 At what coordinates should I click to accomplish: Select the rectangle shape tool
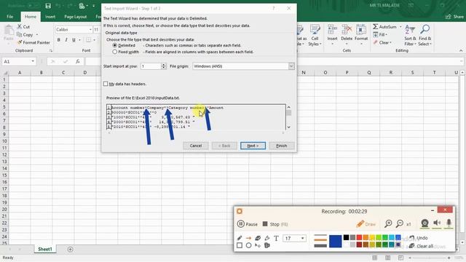click(x=240, y=245)
